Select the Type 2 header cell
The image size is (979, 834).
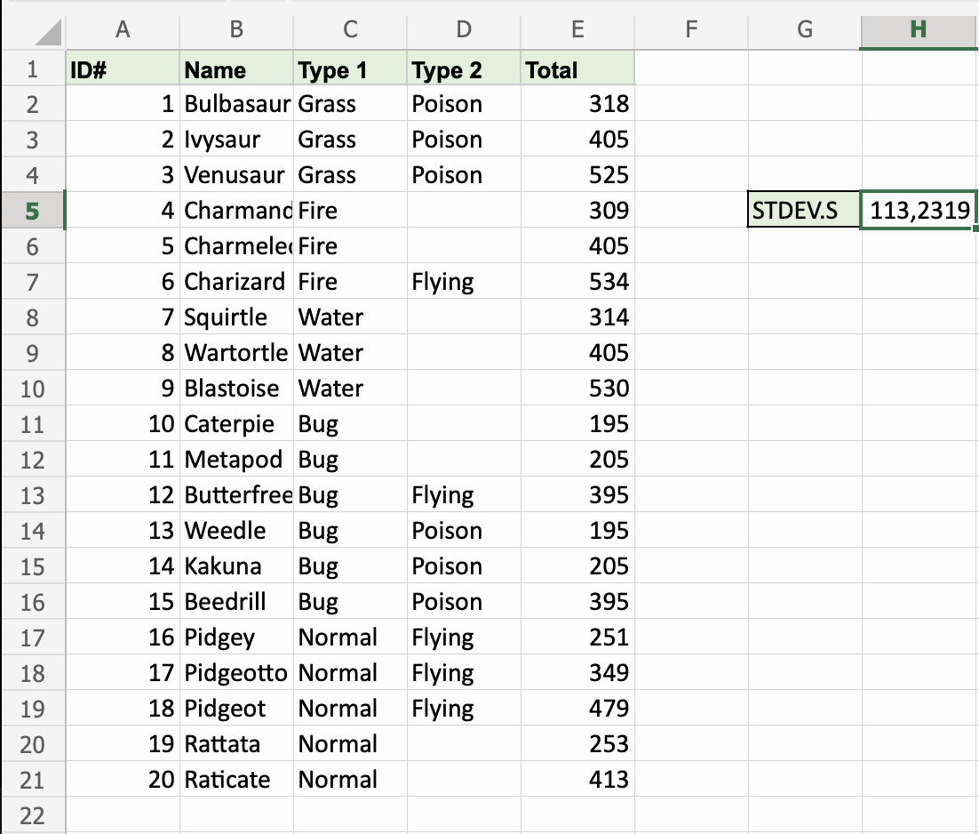click(464, 69)
